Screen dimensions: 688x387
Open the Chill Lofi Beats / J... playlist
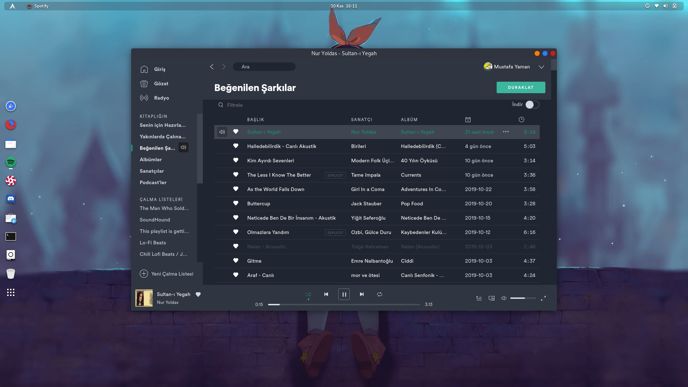(x=163, y=254)
